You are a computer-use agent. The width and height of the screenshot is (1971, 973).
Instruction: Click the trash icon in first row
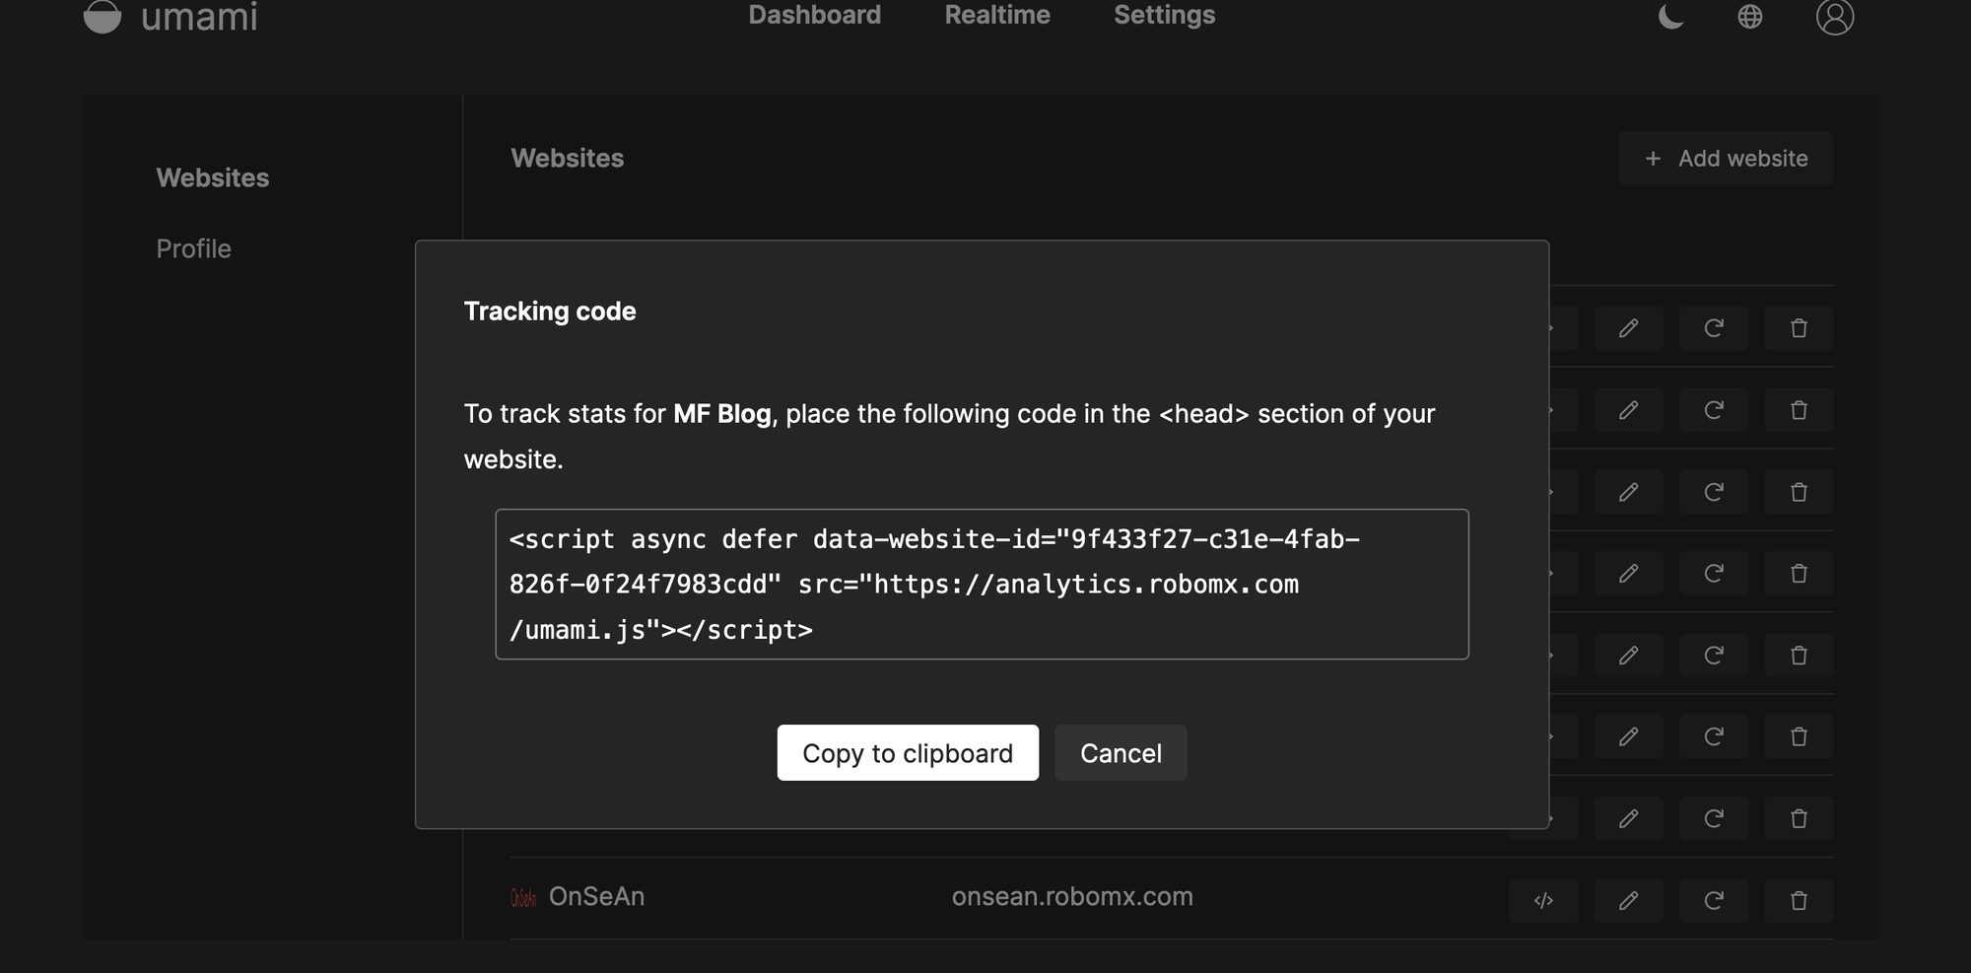coord(1799,328)
